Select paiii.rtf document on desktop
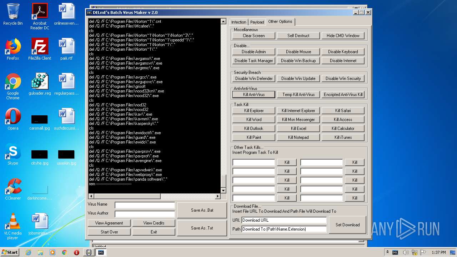Screen dimensions: 457x257 pyautogui.click(x=66, y=49)
